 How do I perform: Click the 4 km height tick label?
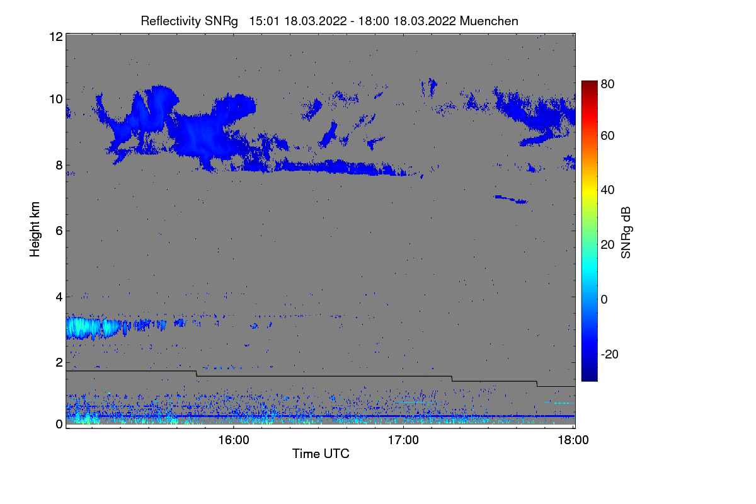coord(59,296)
